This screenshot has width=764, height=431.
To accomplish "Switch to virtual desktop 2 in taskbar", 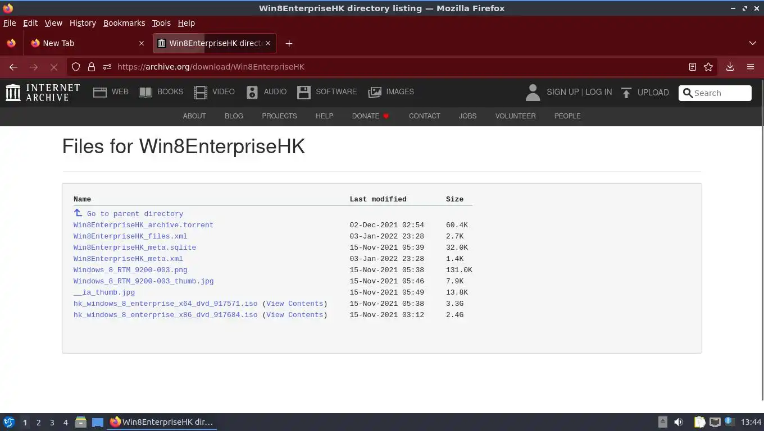I will (x=38, y=423).
